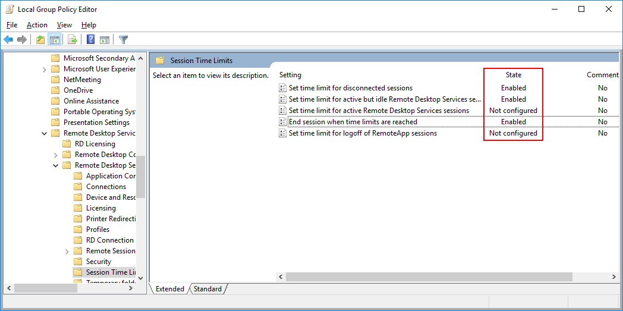
Task: Select Device and Resource Redirection tree item
Action: click(x=111, y=197)
